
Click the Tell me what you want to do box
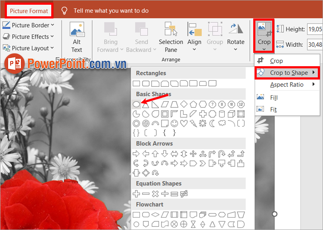click(x=111, y=11)
